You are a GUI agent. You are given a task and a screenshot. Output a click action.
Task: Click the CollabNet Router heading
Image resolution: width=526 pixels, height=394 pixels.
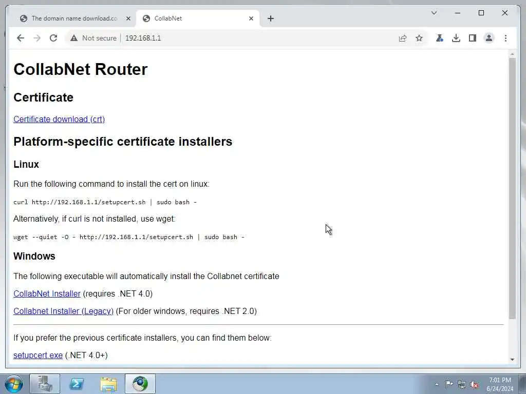[x=81, y=69]
